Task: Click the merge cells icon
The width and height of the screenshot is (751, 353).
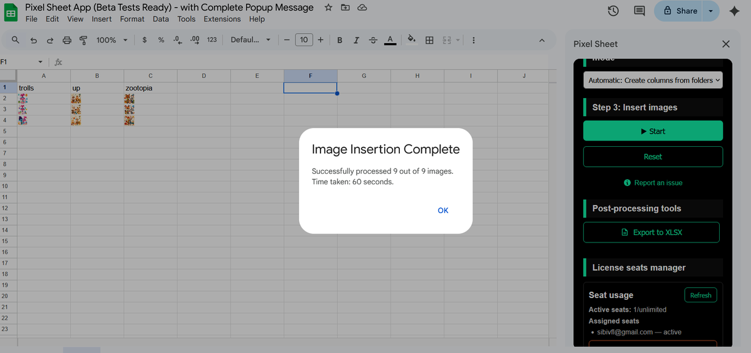Action: [447, 40]
